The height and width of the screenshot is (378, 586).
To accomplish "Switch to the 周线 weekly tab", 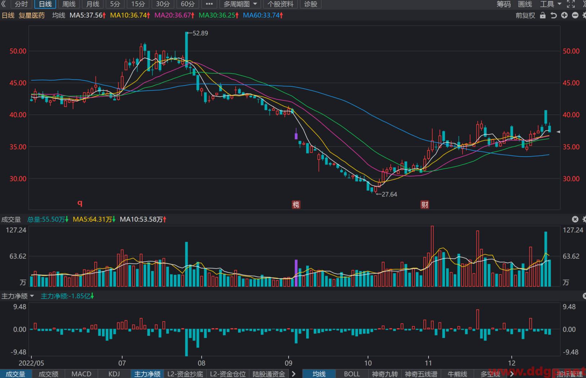I will pos(69,4).
